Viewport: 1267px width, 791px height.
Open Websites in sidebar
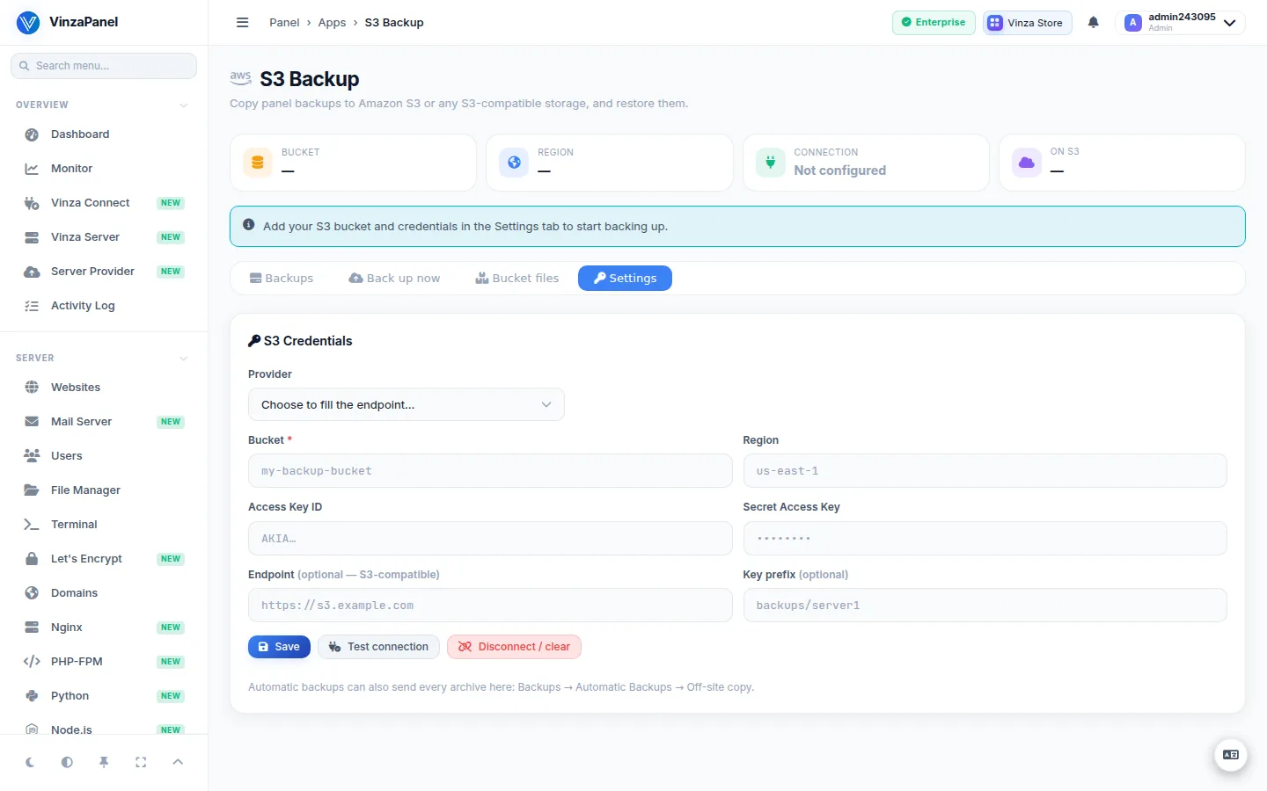coord(104,388)
